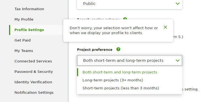Open Notification Settings in the sidebar
This screenshot has width=212, height=102.
pos(34,93)
